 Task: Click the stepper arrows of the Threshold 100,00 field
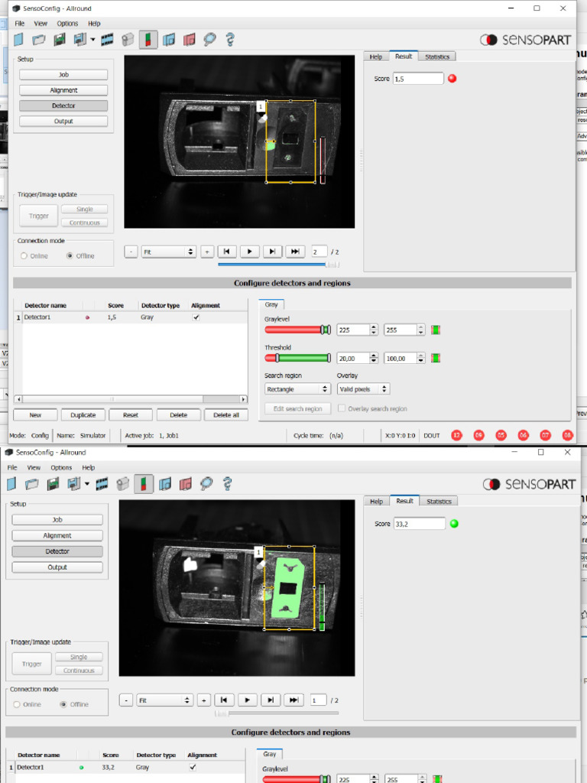pyautogui.click(x=421, y=358)
